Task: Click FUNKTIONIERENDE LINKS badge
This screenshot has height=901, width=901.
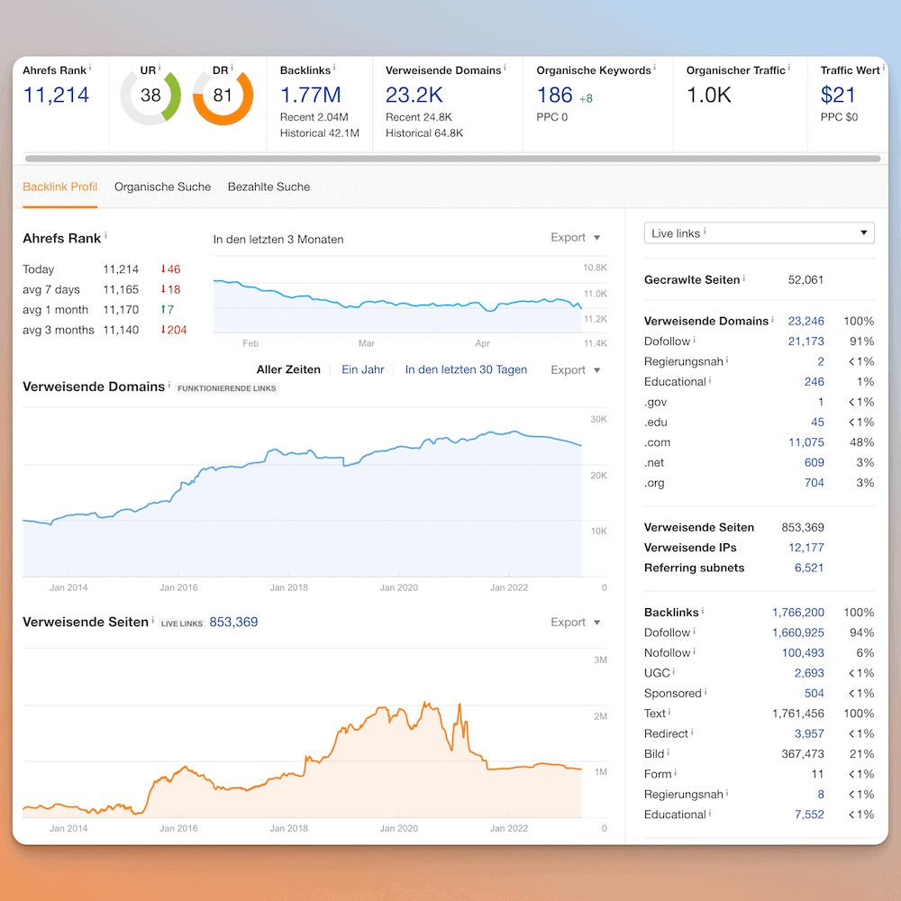Action: click(x=226, y=388)
